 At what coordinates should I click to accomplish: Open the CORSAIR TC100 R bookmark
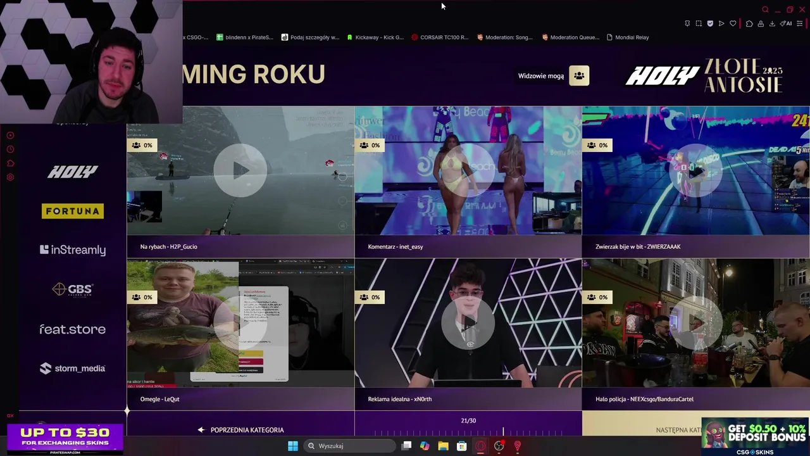(x=440, y=37)
